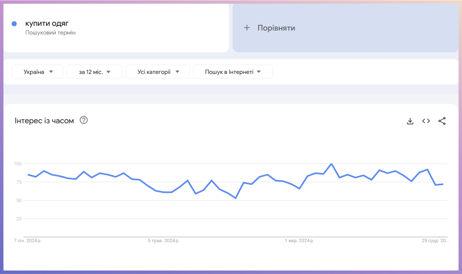Open the Україна region dropdown
Viewport: 462px width, 274px height.
click(38, 72)
